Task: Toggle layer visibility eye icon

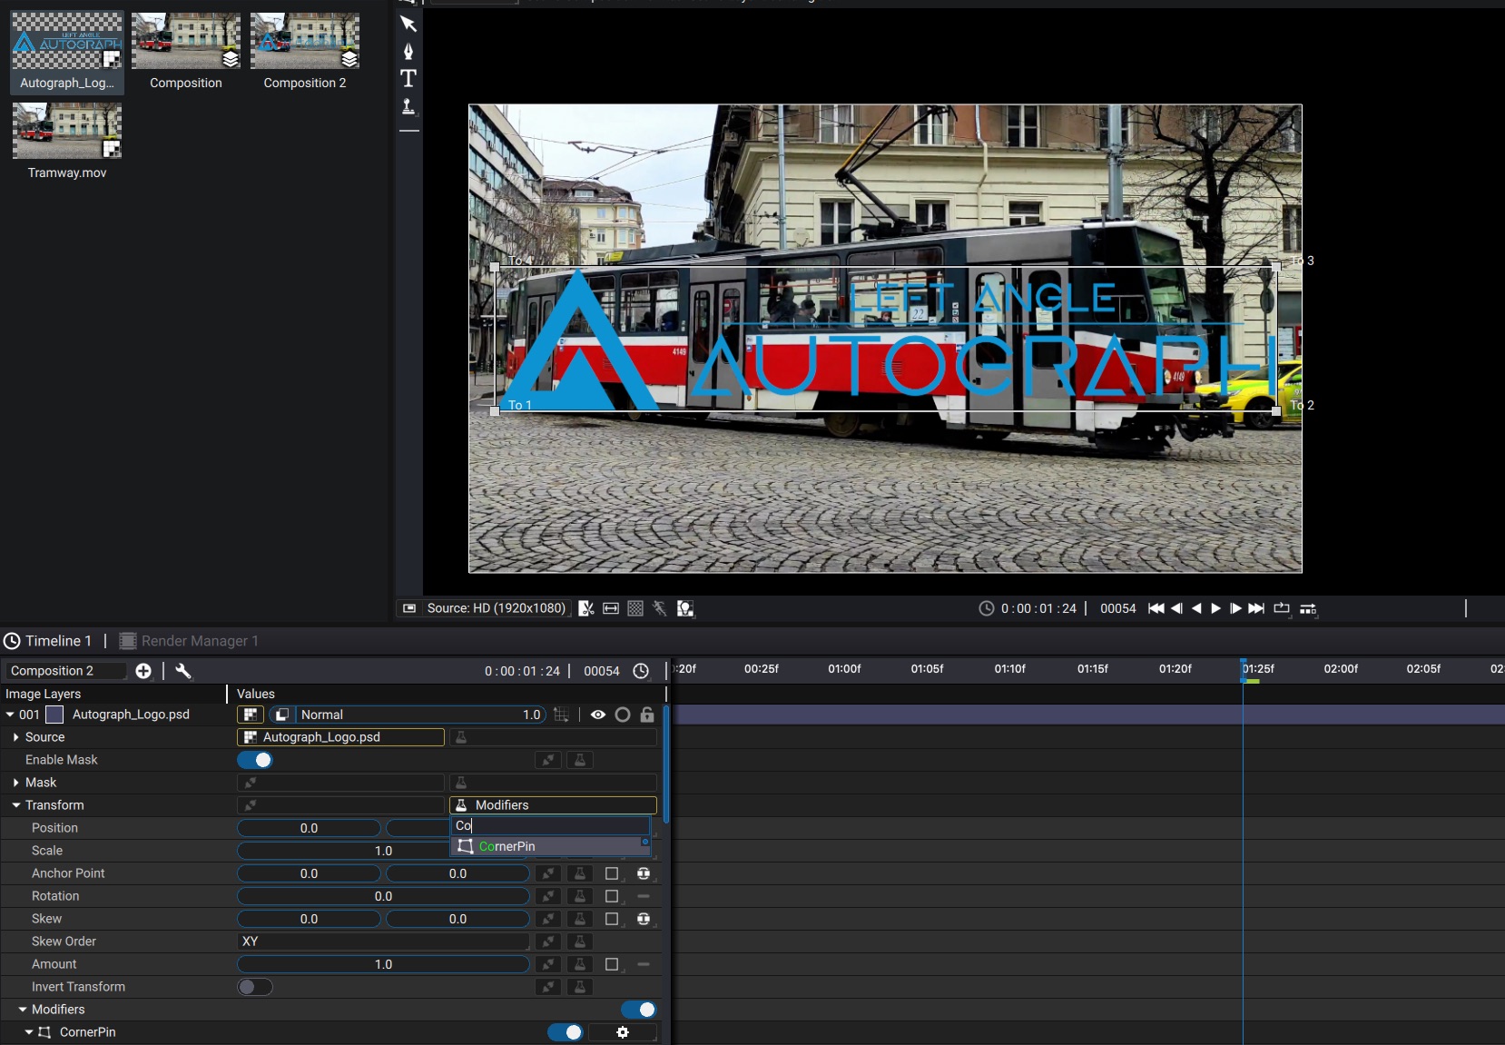Action: point(598,715)
